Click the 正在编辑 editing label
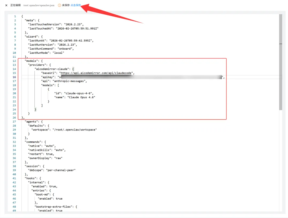288x218 pixels. (15, 5)
